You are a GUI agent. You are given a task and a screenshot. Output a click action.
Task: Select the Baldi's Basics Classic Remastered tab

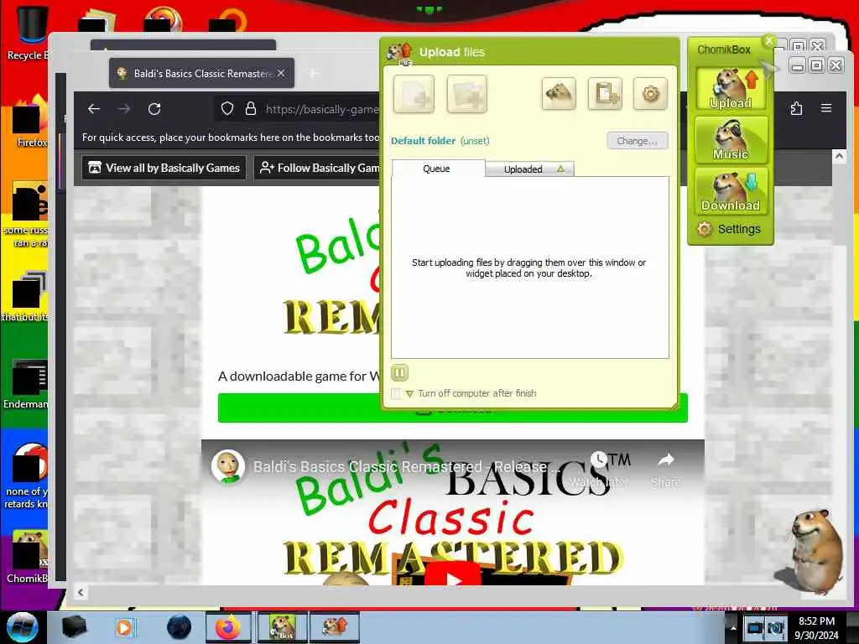point(201,74)
